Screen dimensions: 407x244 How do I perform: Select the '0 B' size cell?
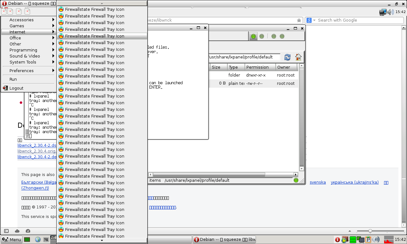[222, 83]
